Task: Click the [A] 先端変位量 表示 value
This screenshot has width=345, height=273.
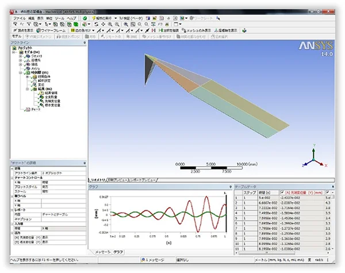Action: pos(64,237)
